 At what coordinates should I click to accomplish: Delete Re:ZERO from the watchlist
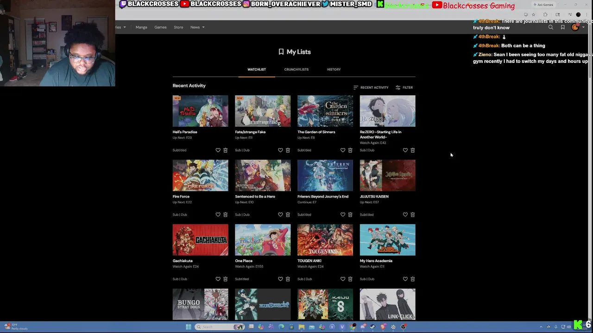pyautogui.click(x=413, y=150)
